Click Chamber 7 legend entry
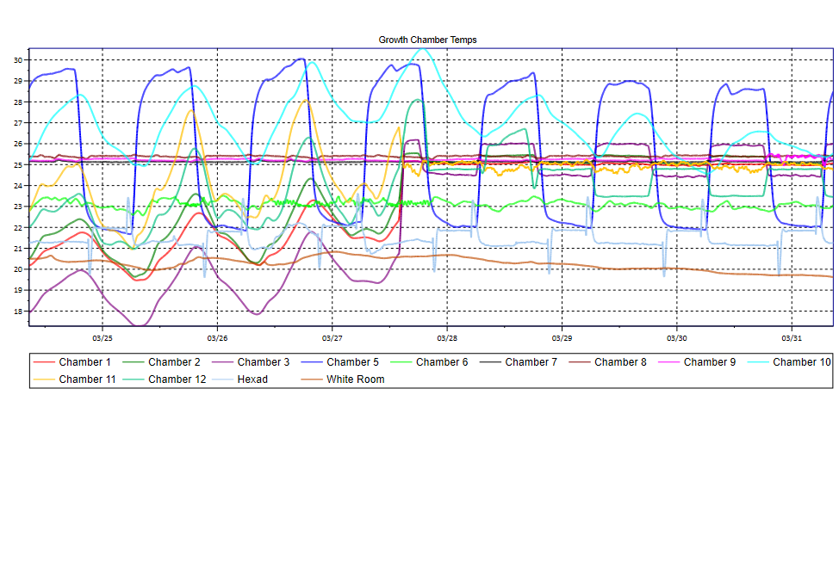This screenshot has width=839, height=580. pyautogui.click(x=531, y=362)
